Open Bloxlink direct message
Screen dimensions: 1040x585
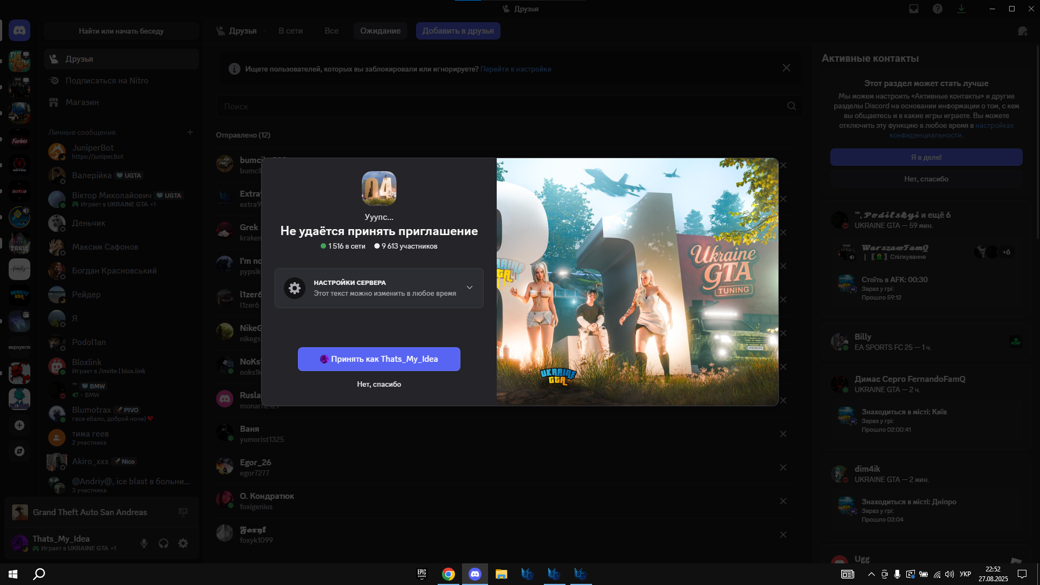(x=121, y=366)
